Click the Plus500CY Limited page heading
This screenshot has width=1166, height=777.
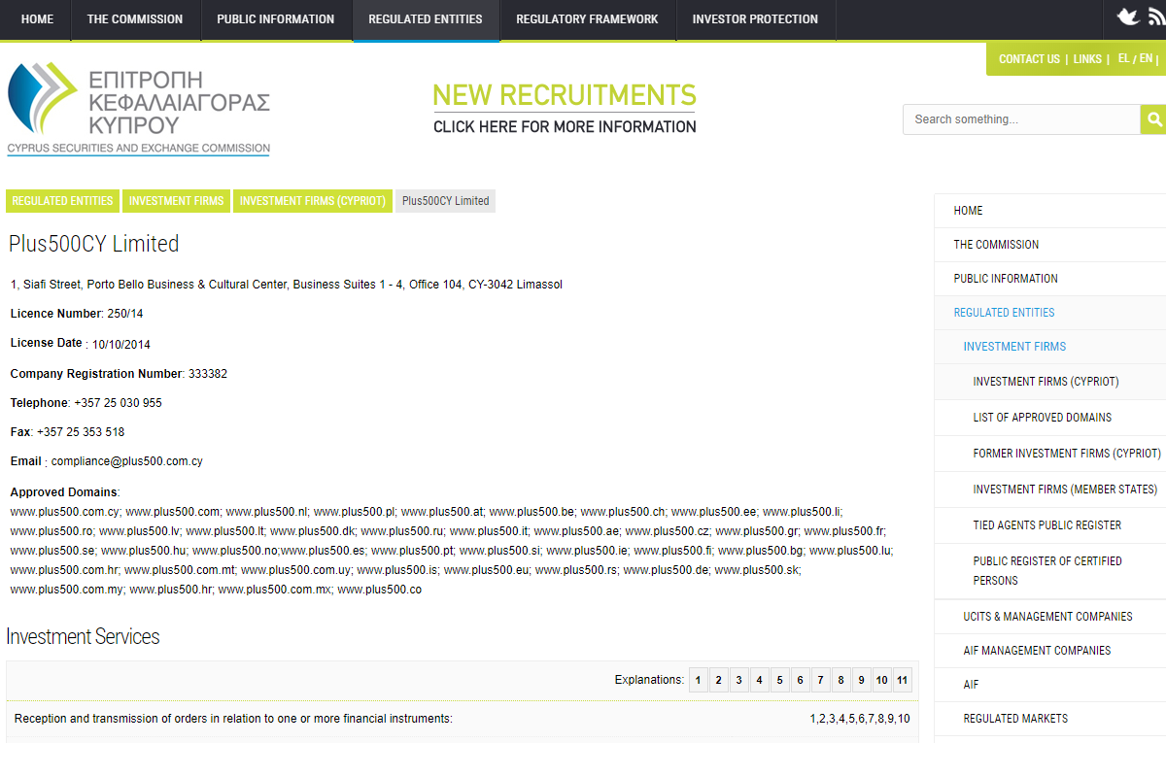(93, 244)
